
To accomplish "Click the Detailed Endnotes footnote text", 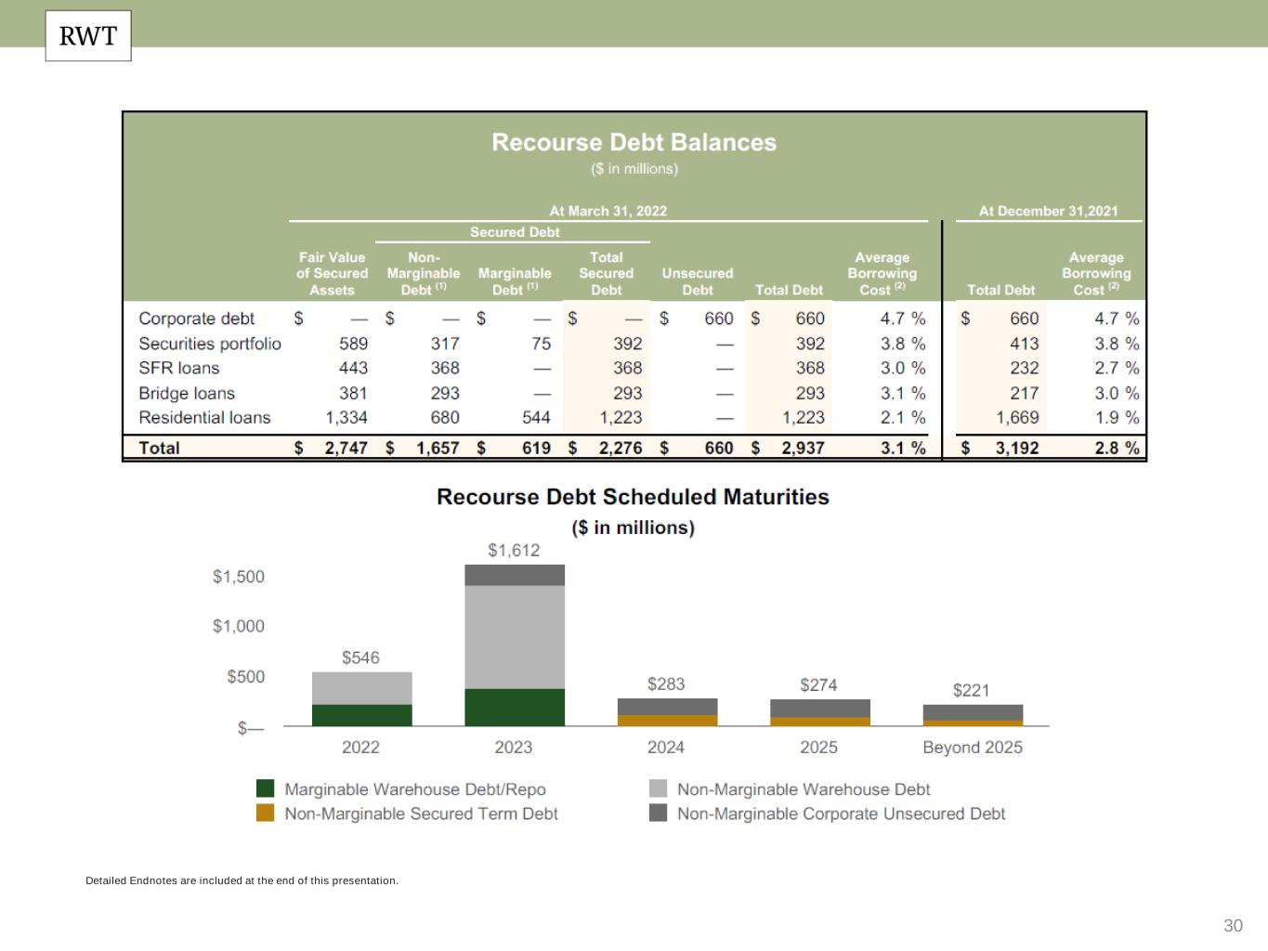I will (242, 880).
